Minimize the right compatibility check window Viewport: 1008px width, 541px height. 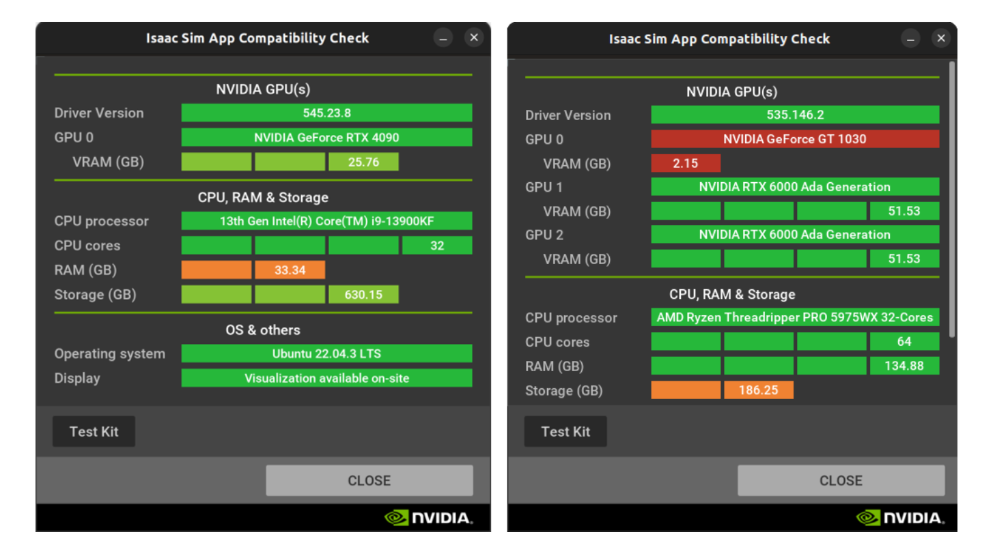click(910, 38)
